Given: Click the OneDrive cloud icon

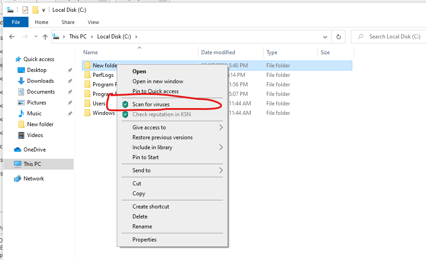Looking at the screenshot, I should point(18,150).
